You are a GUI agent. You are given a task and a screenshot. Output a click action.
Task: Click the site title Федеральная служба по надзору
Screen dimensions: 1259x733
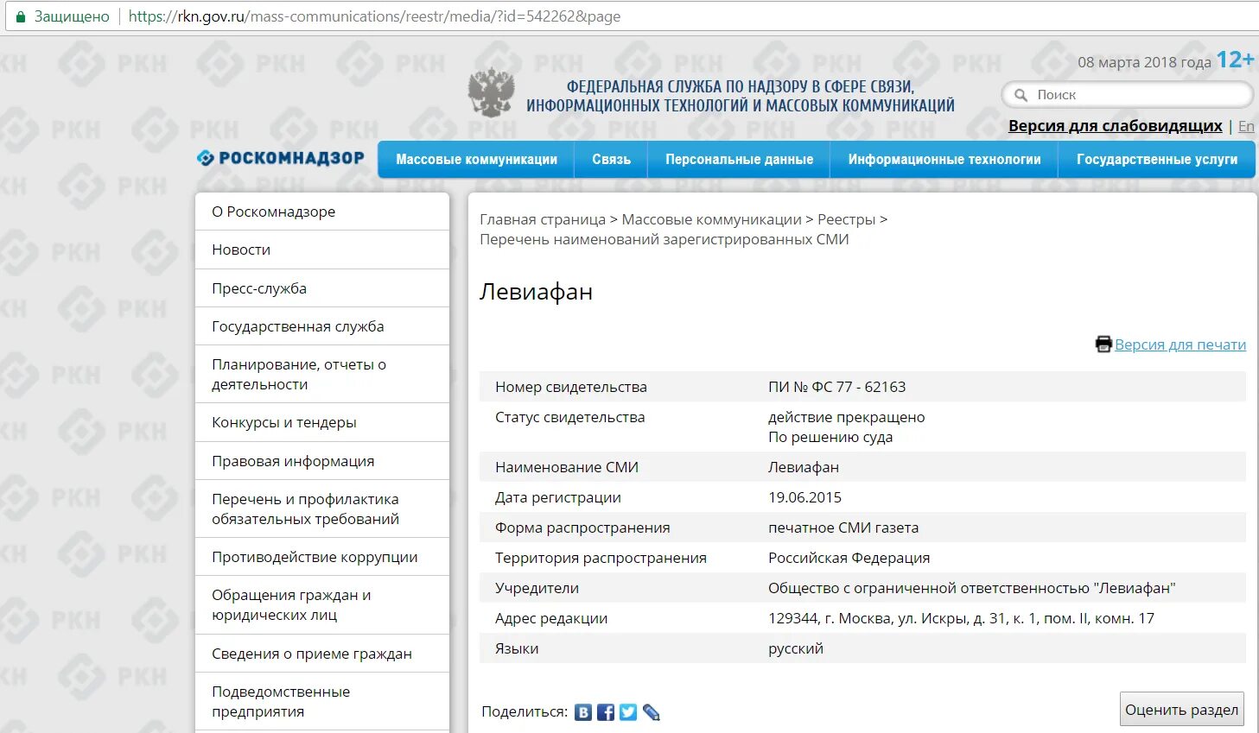click(x=741, y=96)
